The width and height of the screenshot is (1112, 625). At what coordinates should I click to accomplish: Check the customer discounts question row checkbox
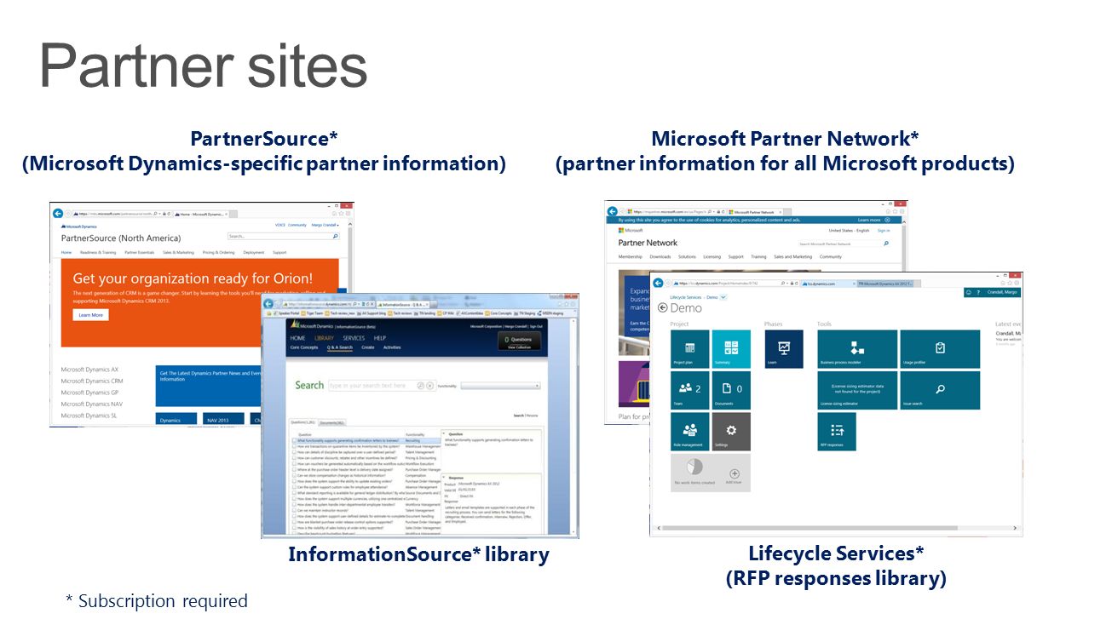click(294, 458)
